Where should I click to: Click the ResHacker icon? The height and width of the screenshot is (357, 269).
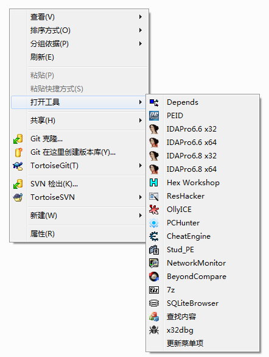click(x=154, y=196)
